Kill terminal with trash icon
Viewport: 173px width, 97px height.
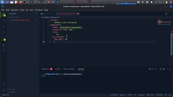(164, 69)
